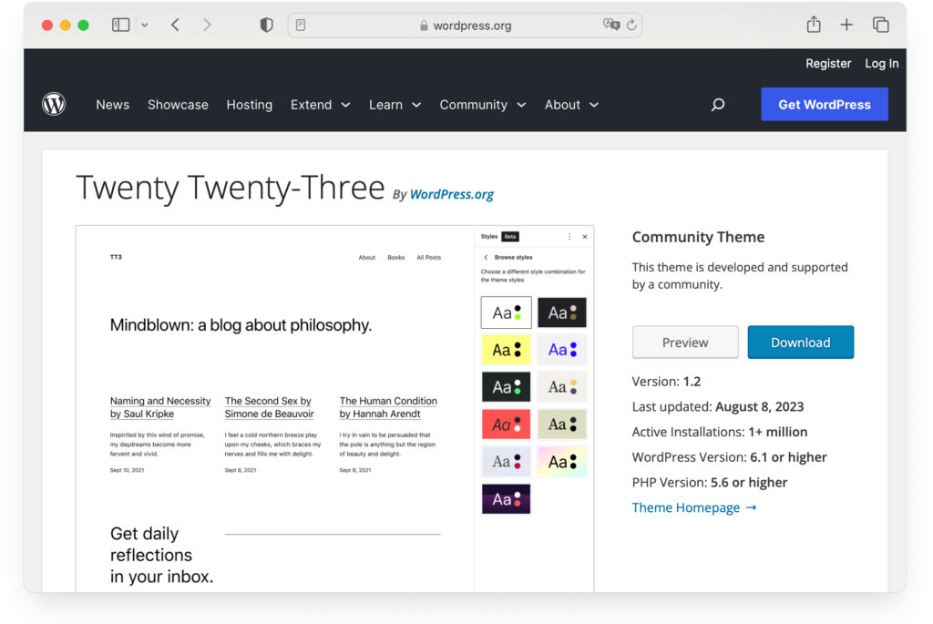Click the WordPress logo icon

pos(54,104)
